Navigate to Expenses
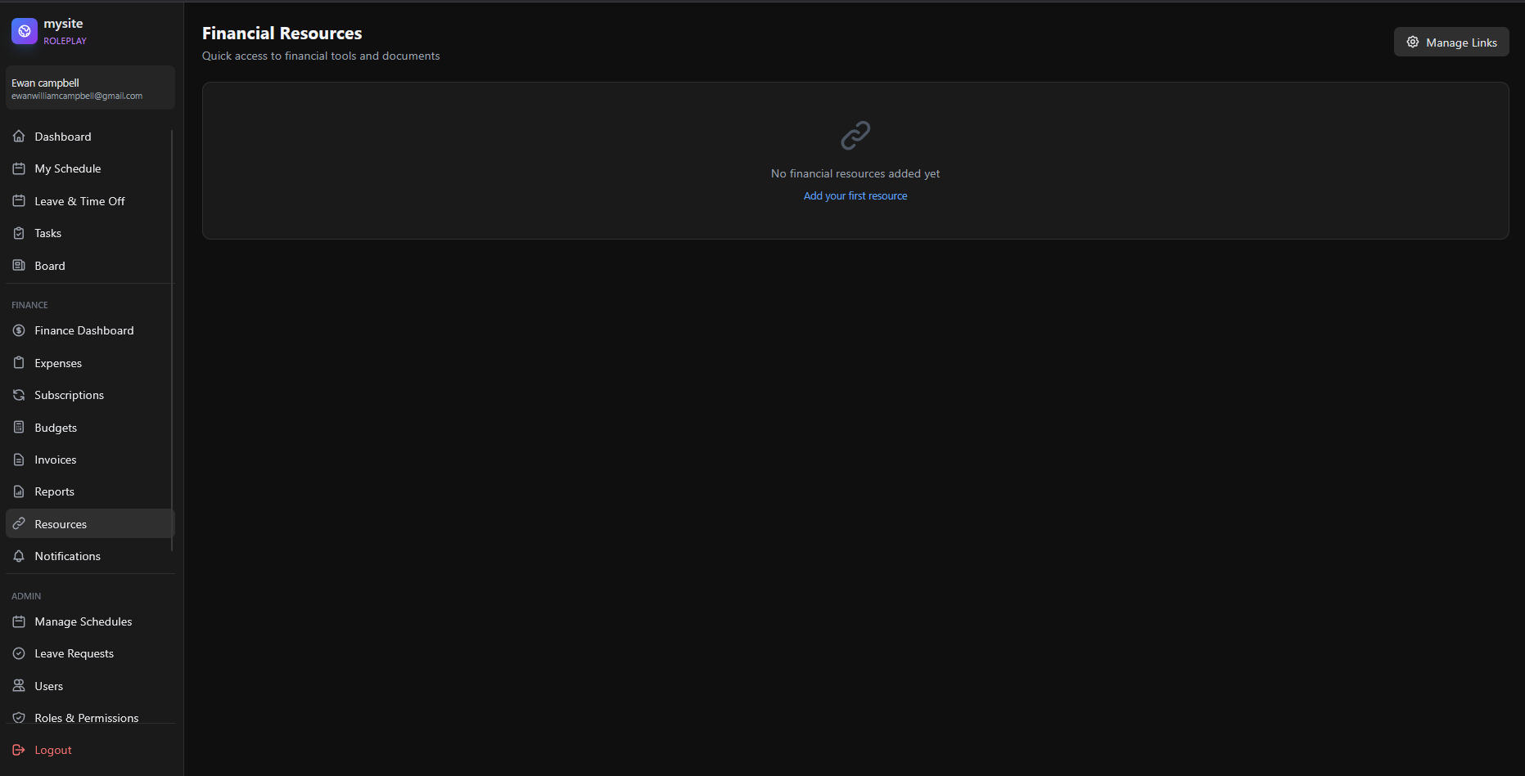This screenshot has height=776, width=1525. click(58, 363)
